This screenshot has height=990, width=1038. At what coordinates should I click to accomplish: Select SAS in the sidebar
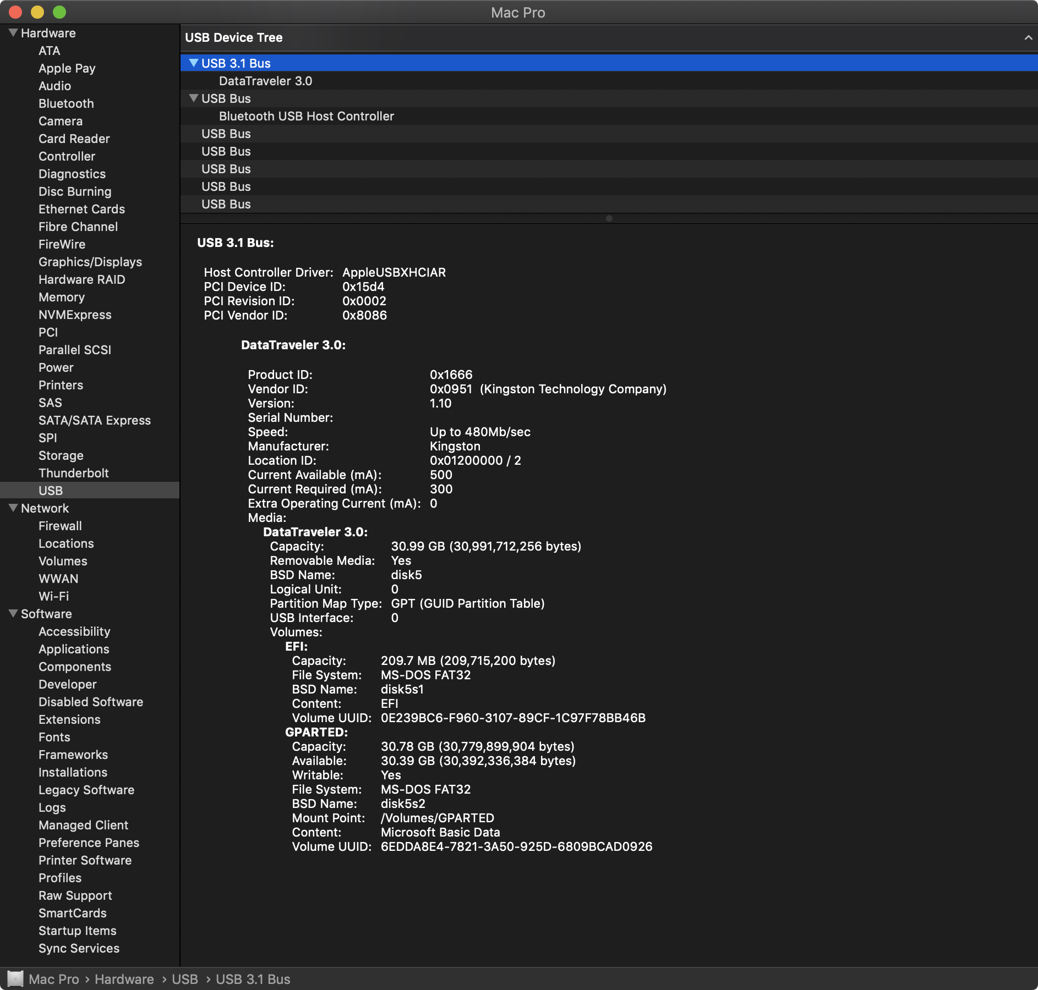tap(50, 403)
